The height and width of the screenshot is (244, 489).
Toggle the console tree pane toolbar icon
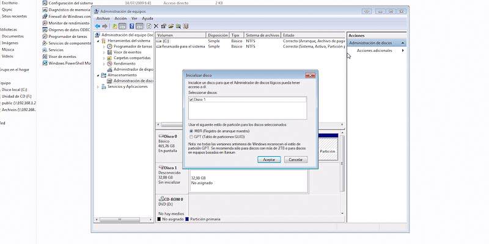(x=122, y=26)
